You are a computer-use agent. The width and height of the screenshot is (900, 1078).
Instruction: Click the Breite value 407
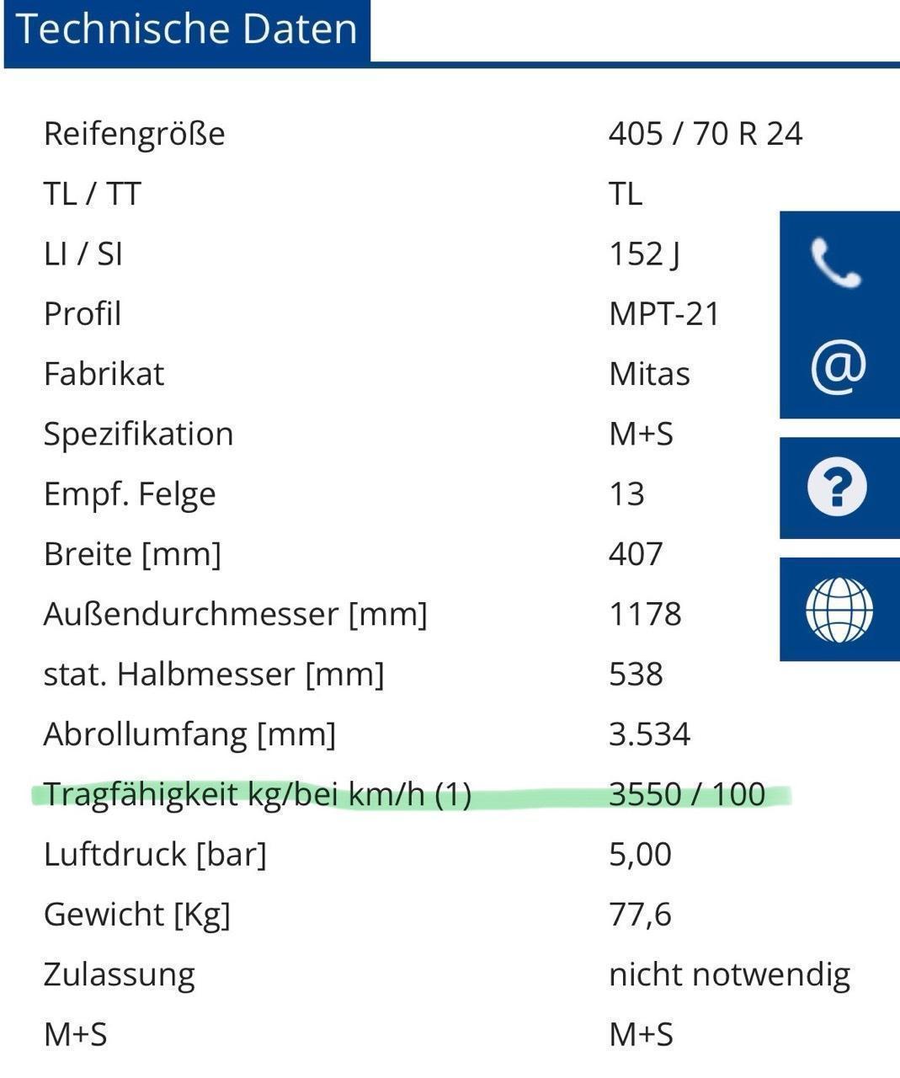pos(636,554)
